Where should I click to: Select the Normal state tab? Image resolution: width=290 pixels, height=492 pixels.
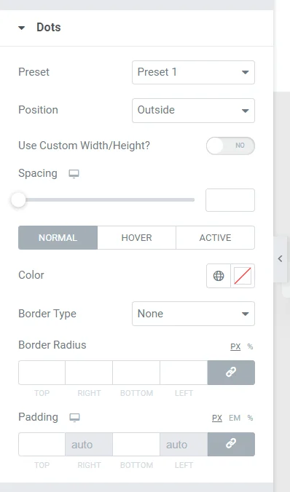(58, 237)
